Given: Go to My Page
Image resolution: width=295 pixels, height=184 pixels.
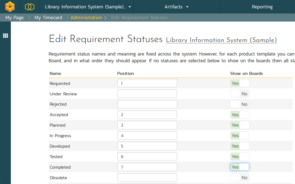Looking at the screenshot, I should click(x=14, y=18).
